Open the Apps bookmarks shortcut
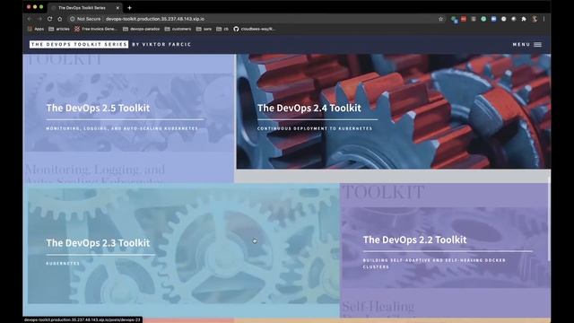This screenshot has height=323, width=574. coord(36,29)
